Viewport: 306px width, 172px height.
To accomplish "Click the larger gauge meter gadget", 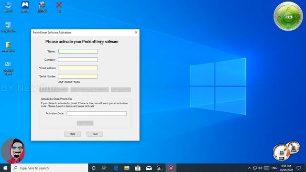I will coord(282,152).
